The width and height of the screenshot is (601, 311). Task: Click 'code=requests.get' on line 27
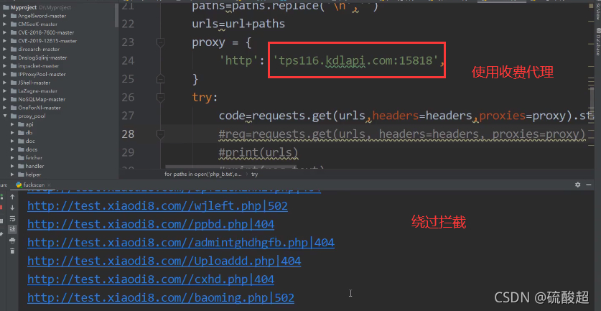click(275, 116)
